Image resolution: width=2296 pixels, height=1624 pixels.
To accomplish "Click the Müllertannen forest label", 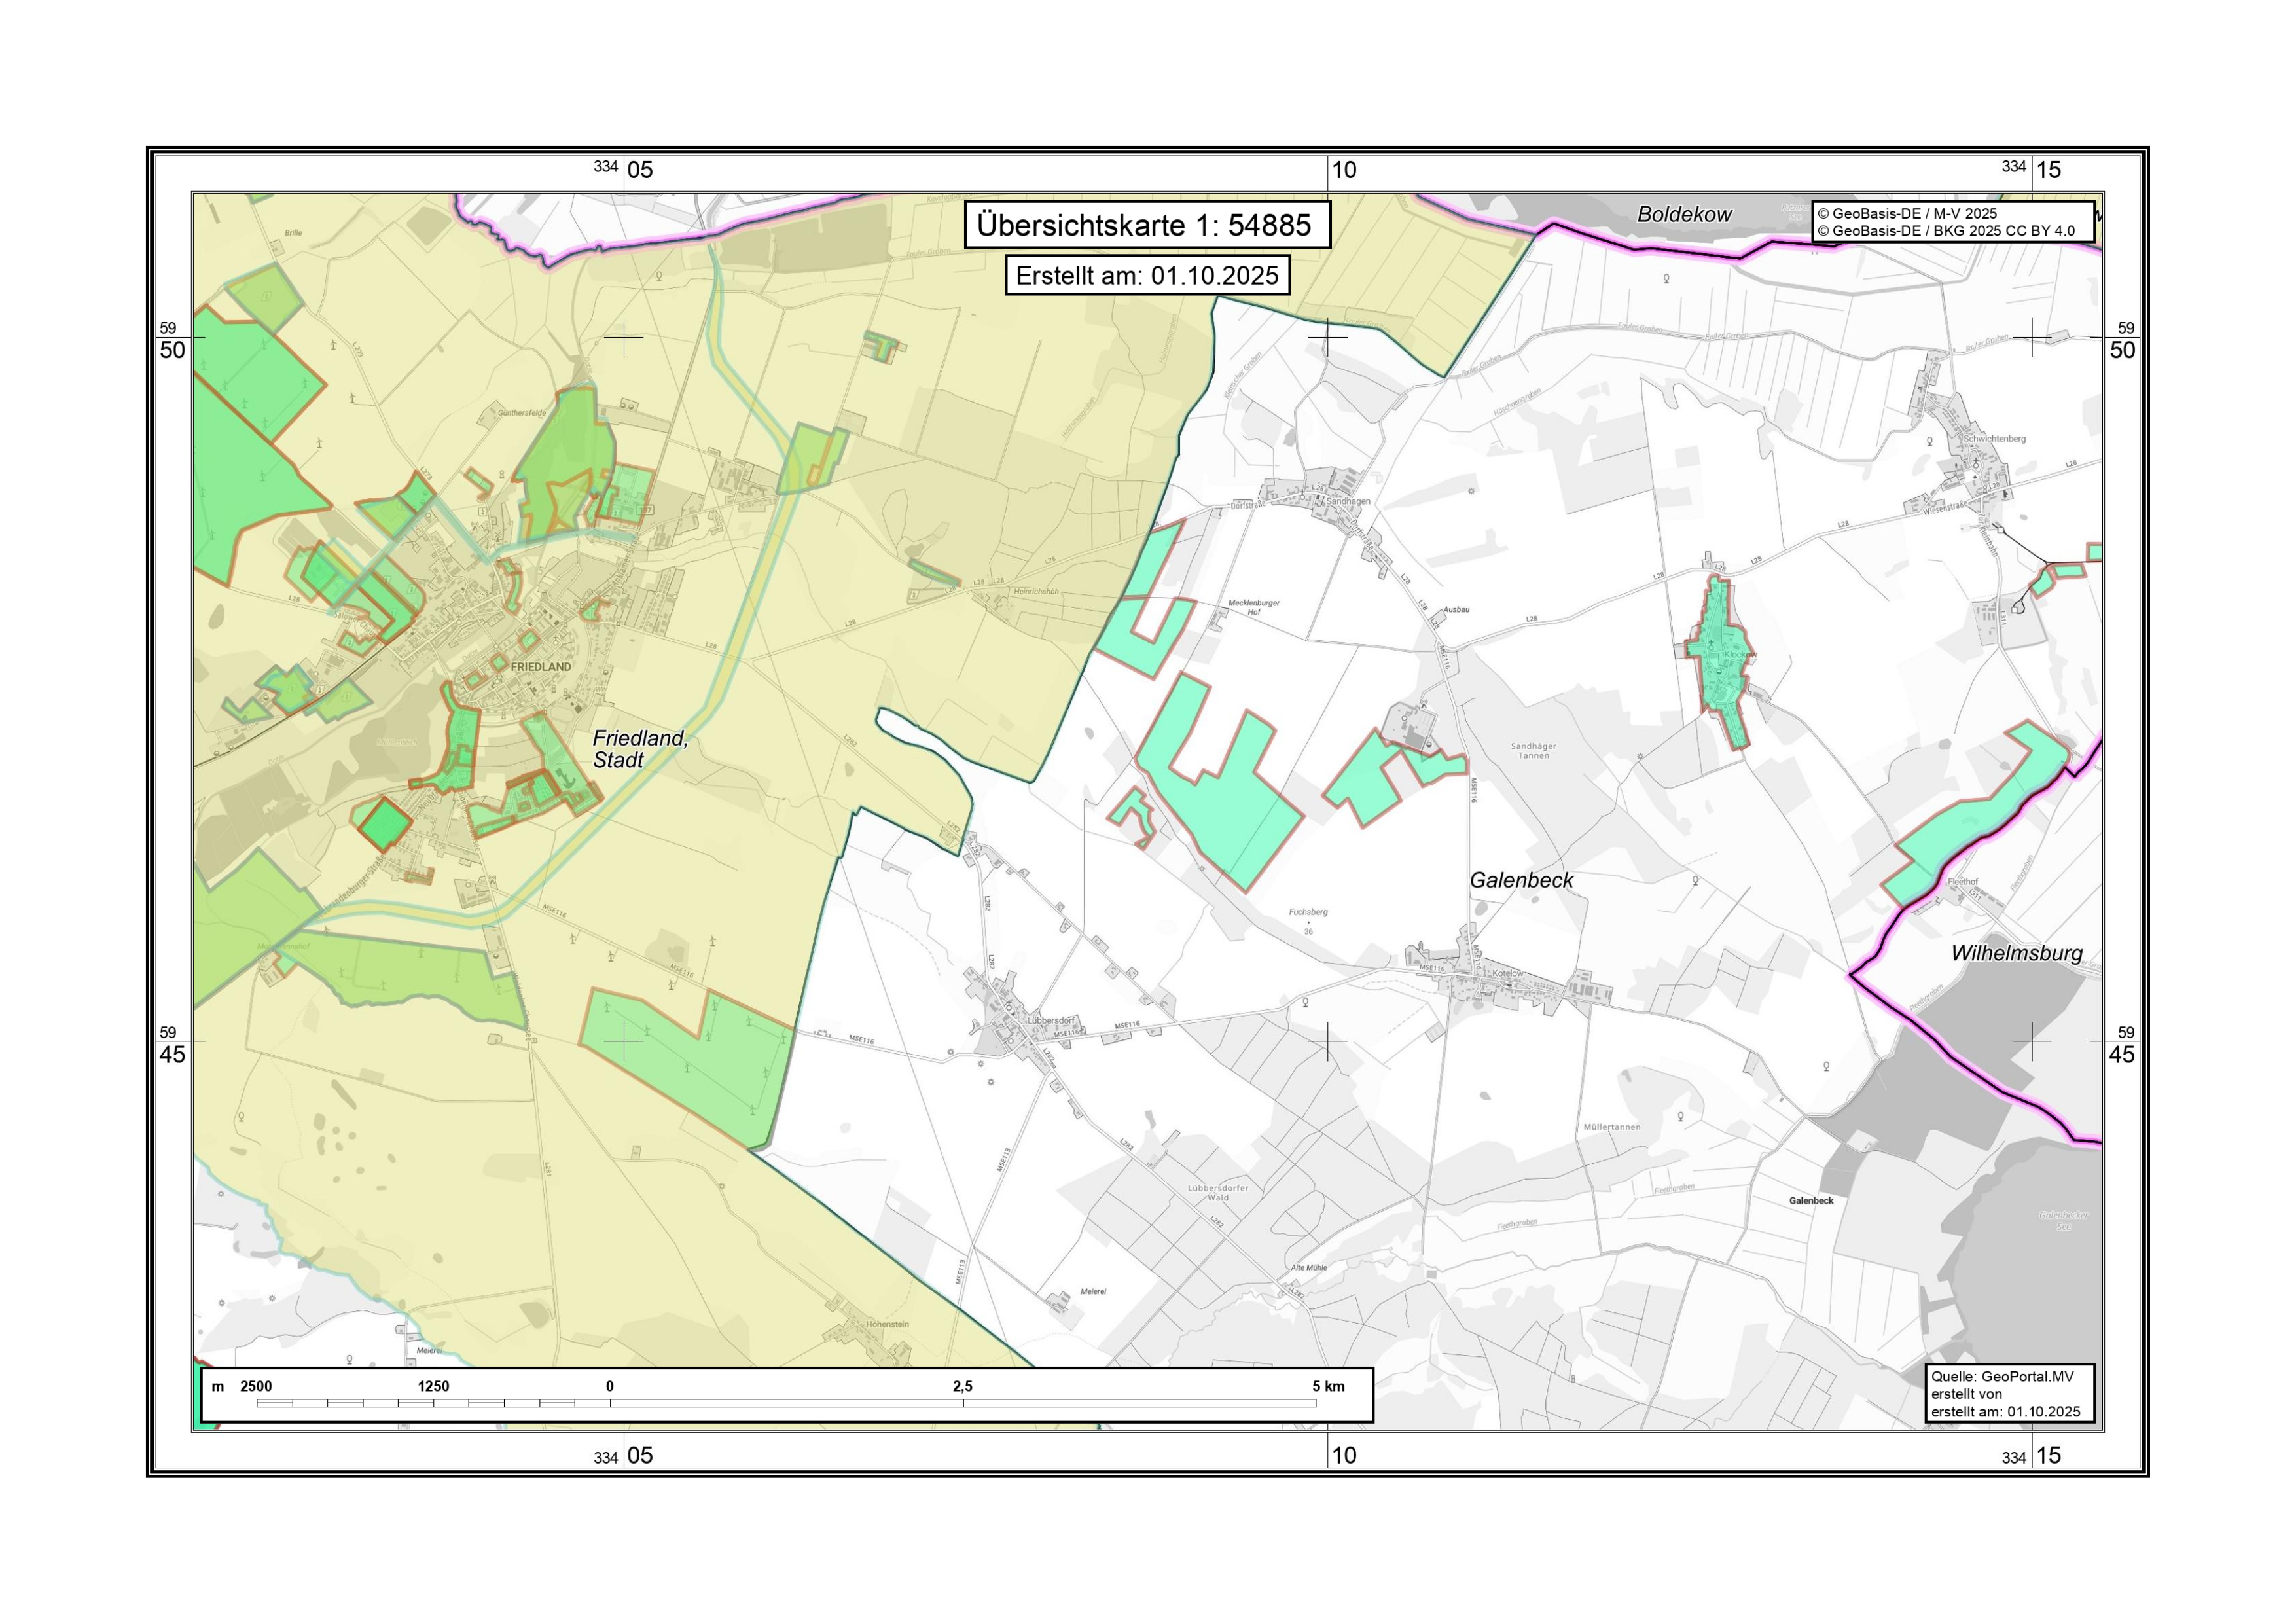I will (x=1612, y=1127).
